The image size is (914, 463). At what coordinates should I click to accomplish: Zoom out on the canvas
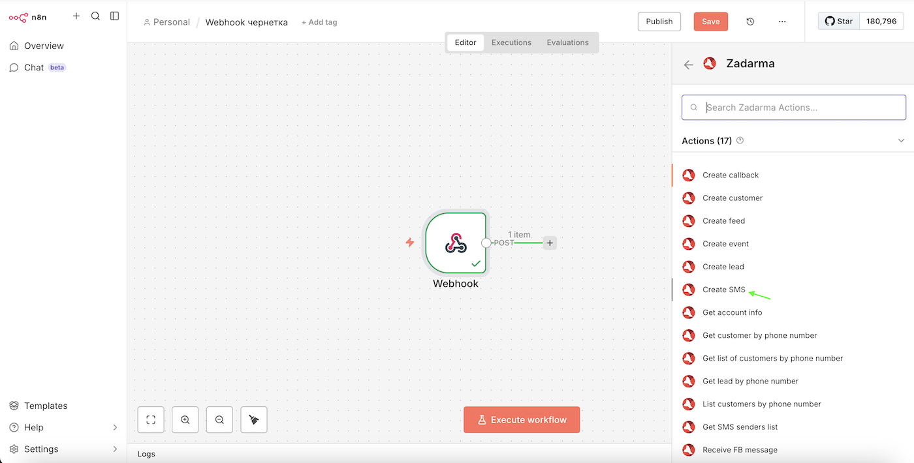(219, 420)
